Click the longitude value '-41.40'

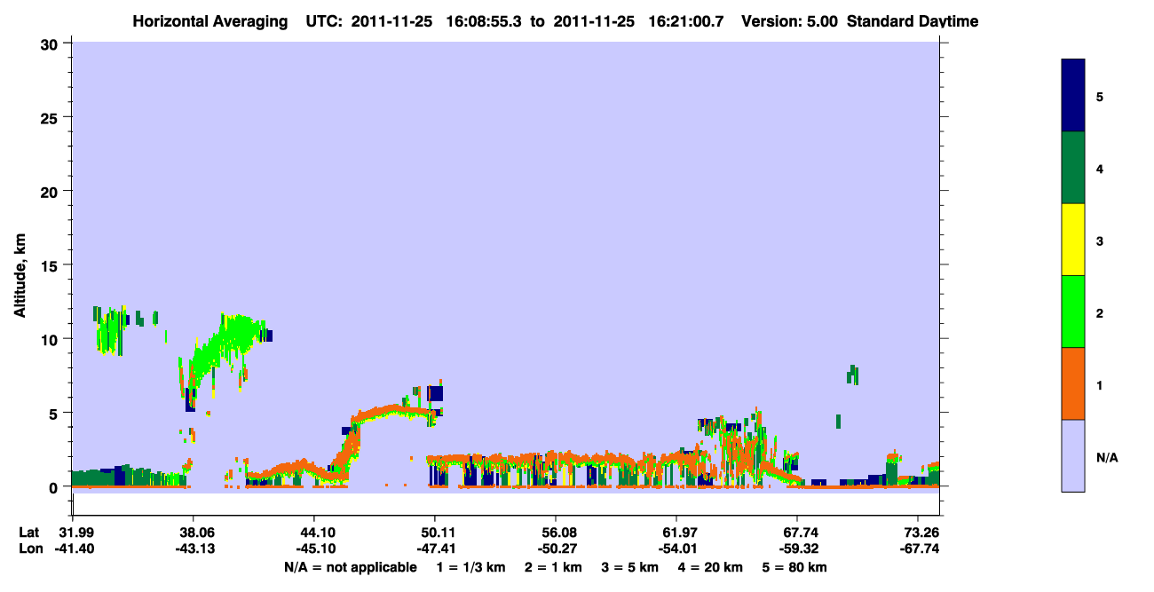(73, 549)
